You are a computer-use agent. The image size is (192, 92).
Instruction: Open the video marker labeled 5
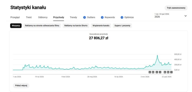160,72
